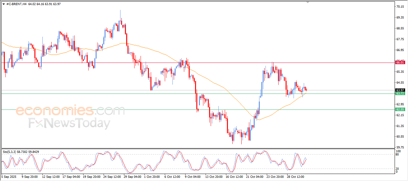Click the stochastic 20 level scale label
The height and width of the screenshot is (181, 408).
[x=398, y=168]
